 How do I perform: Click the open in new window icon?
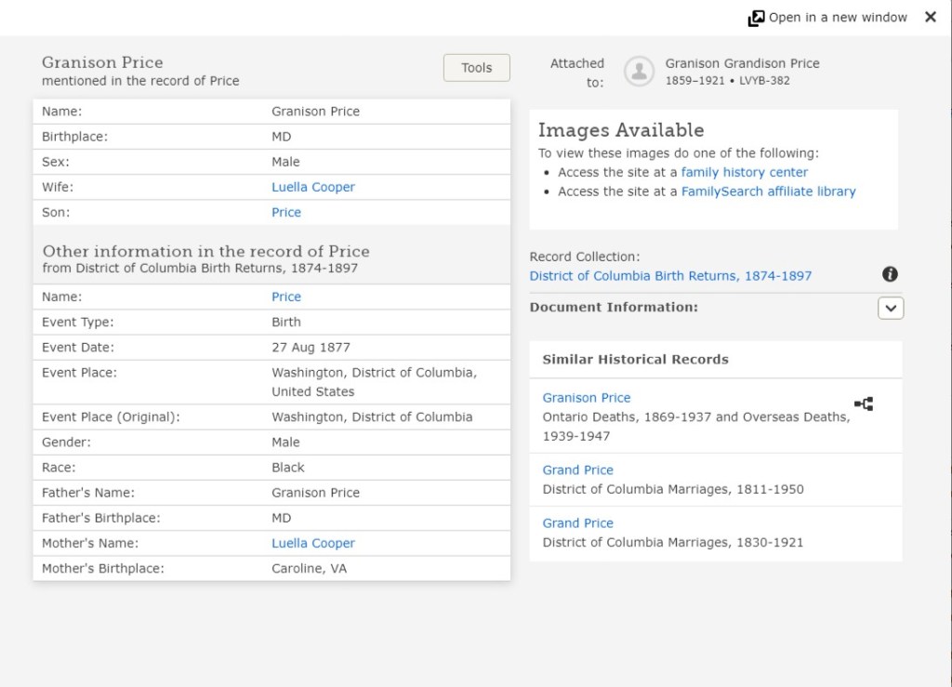coord(756,18)
